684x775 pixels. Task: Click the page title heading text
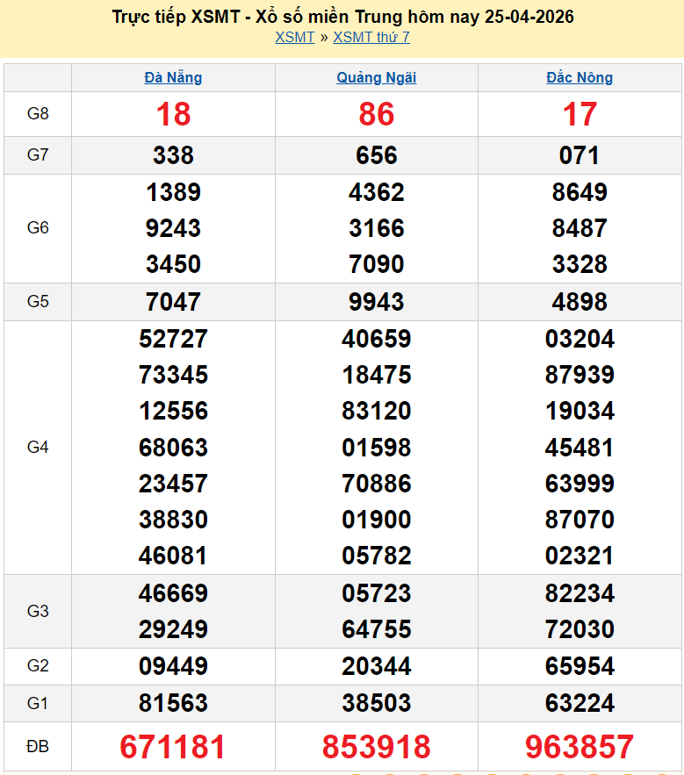(x=343, y=17)
